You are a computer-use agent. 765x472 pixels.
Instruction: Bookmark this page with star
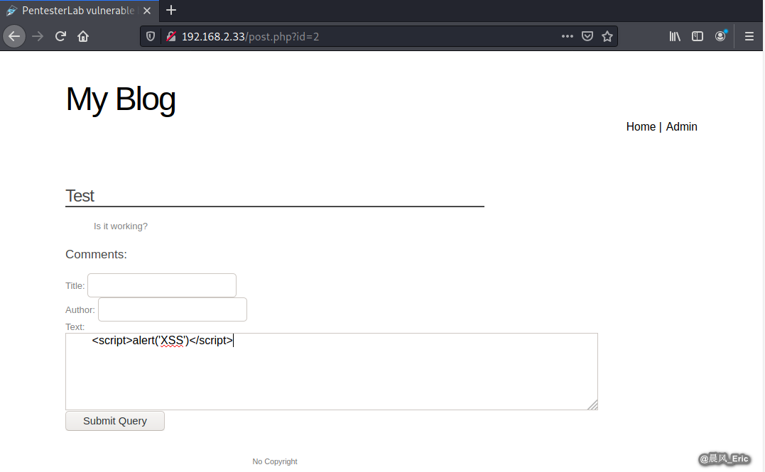(x=607, y=37)
